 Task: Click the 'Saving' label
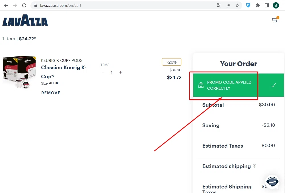tap(211, 125)
